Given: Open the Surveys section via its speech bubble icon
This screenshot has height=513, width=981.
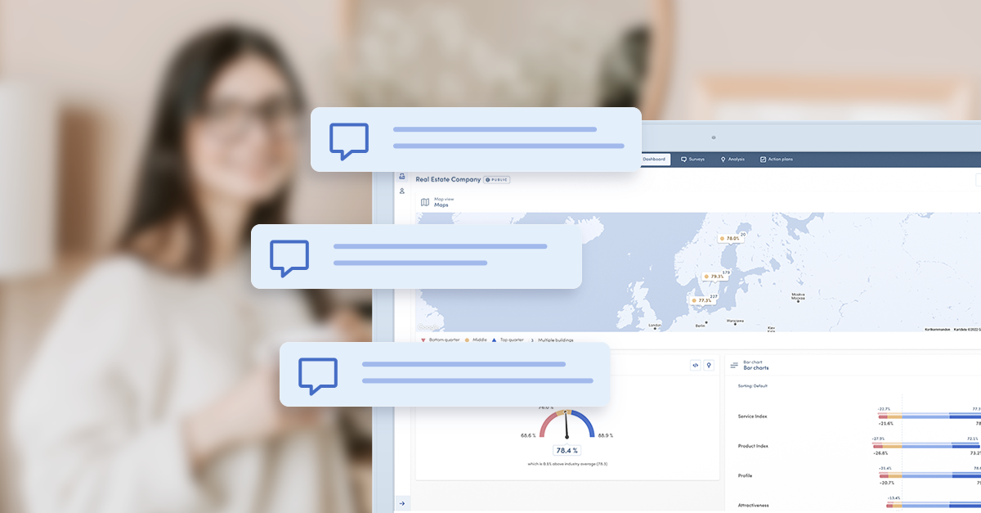Looking at the screenshot, I should point(684,159).
